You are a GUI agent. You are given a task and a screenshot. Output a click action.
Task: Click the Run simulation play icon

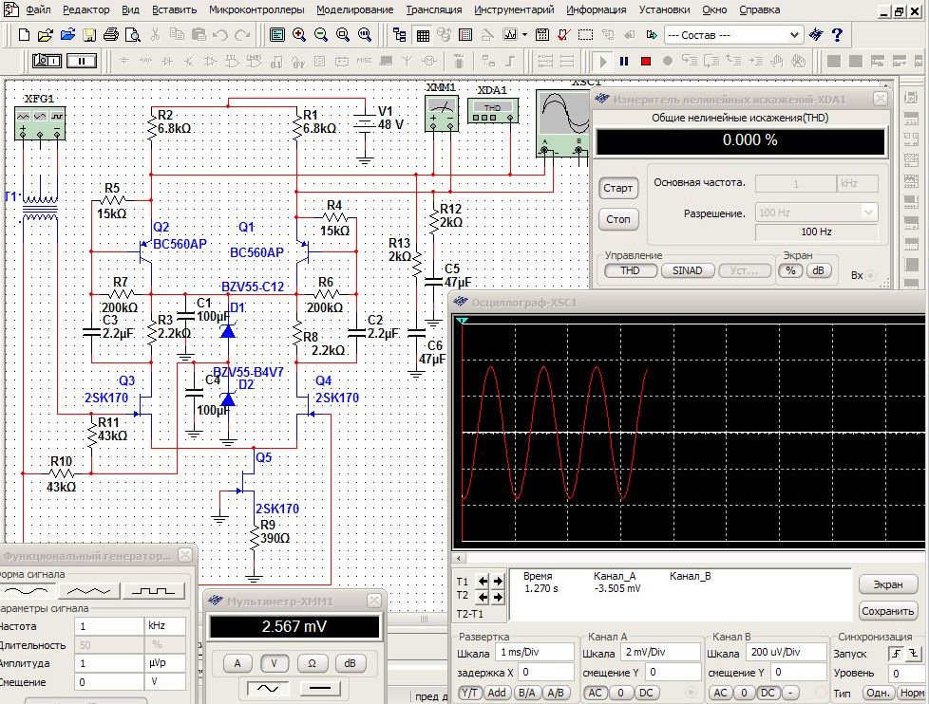tap(602, 61)
